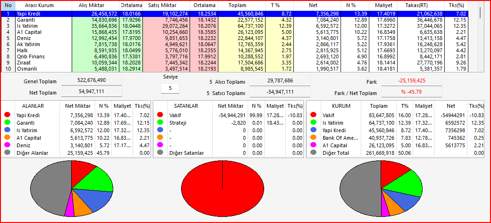Select the Garanti row in the top table
The height and width of the screenshot is (223, 491).
point(234,20)
